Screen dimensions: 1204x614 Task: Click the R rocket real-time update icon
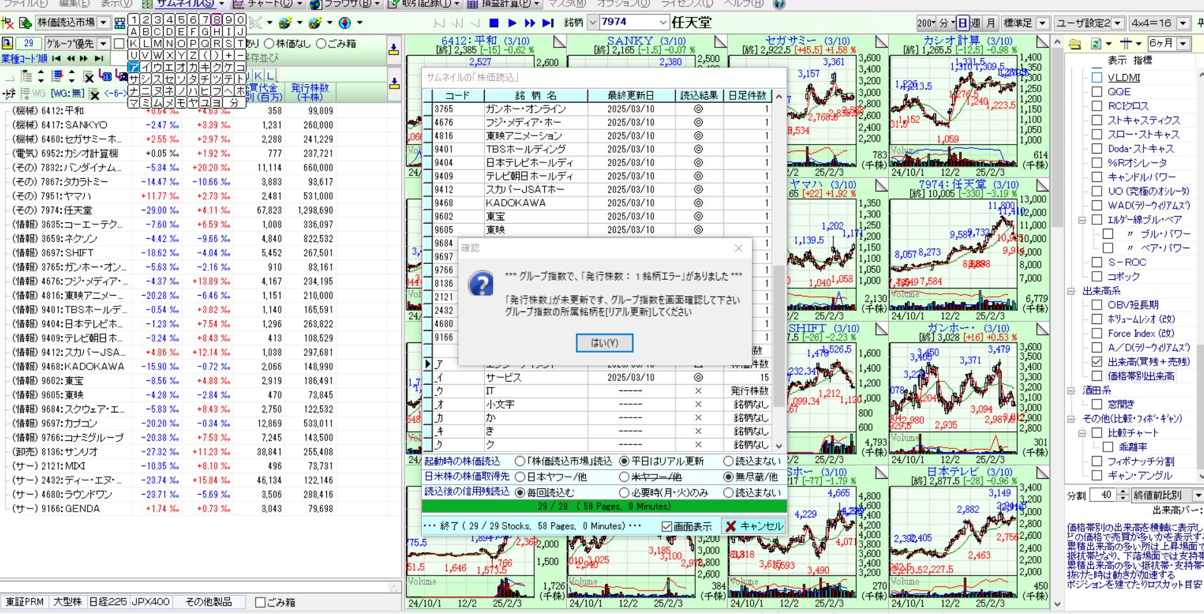(285, 23)
